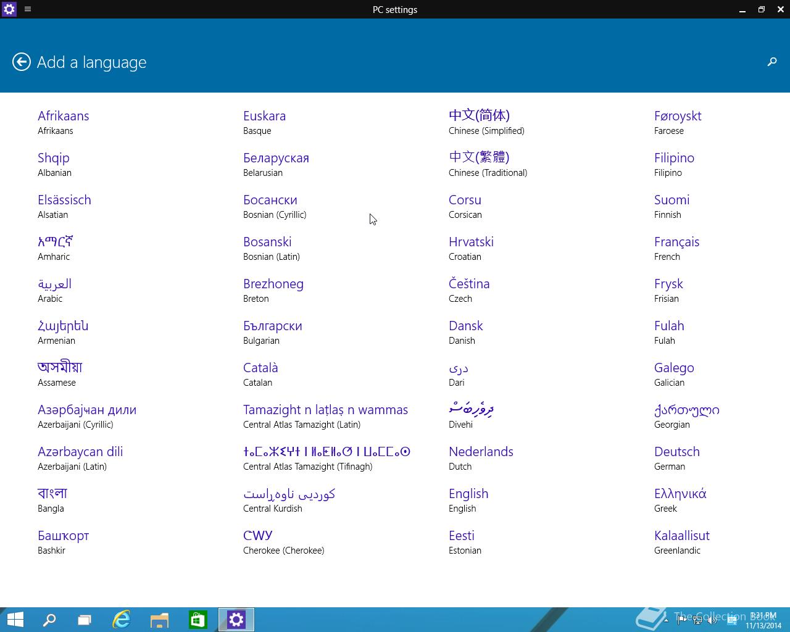The image size is (790, 632).
Task: Select Ελληνικά (Greek) language
Action: coord(680,500)
